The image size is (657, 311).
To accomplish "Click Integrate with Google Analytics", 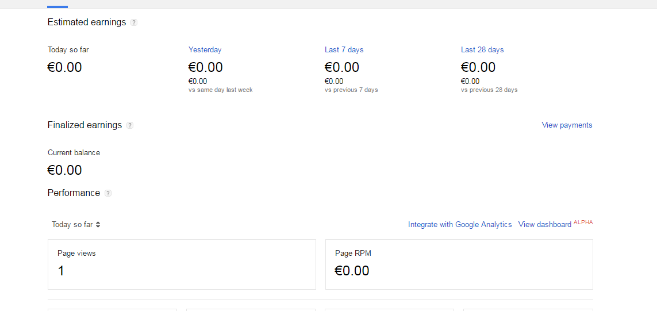I will 460,225.
